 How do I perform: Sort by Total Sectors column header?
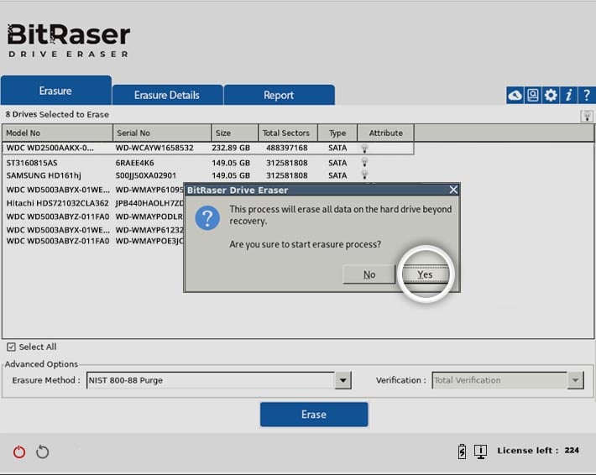pos(288,133)
